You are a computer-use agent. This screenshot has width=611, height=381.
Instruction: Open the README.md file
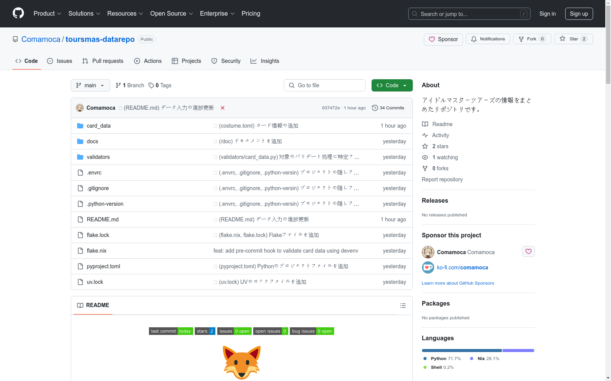(103, 219)
